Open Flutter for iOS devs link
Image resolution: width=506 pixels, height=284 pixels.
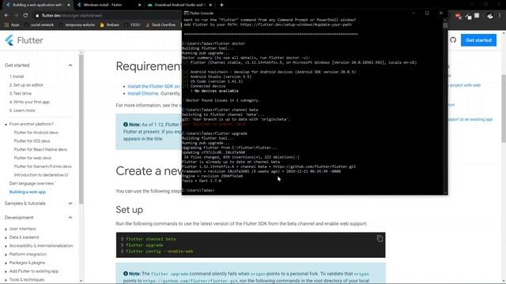coord(32,141)
